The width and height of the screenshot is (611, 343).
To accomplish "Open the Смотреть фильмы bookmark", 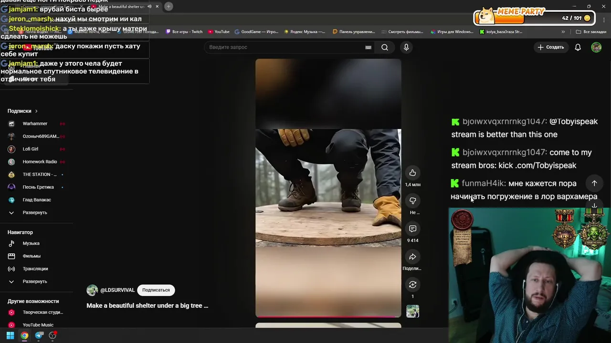I will click(x=402, y=32).
